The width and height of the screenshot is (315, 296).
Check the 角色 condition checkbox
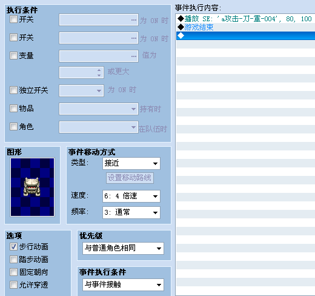click(x=13, y=127)
